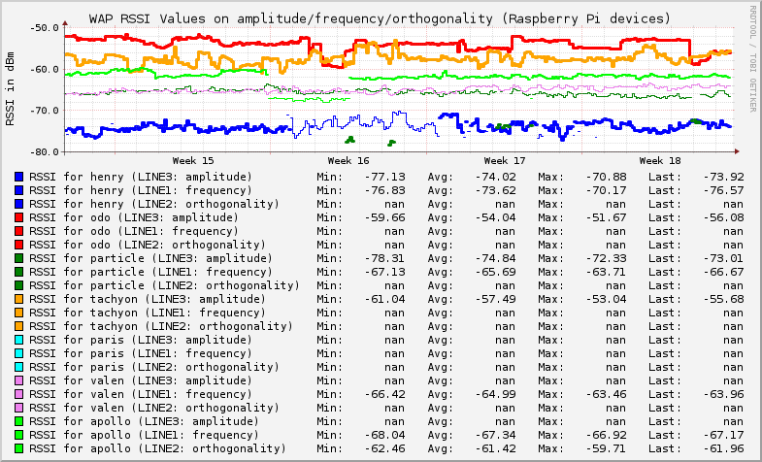The height and width of the screenshot is (462, 762).
Task: Click the 'Week 17' x-axis label
Action: coord(505,161)
